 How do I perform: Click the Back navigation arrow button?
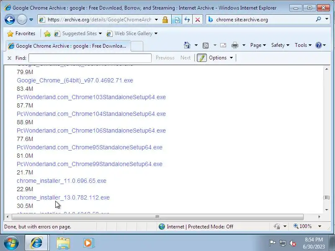pos(10,20)
